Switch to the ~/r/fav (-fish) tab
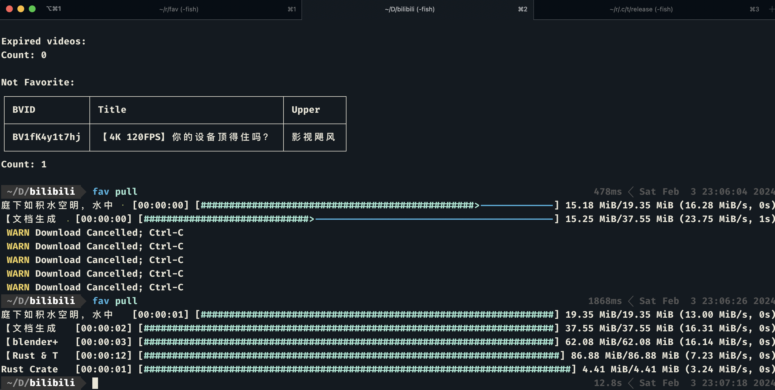Image resolution: width=775 pixels, height=390 pixels. coord(179,9)
